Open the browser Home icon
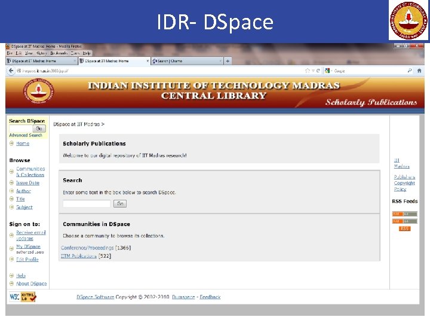 419,71
